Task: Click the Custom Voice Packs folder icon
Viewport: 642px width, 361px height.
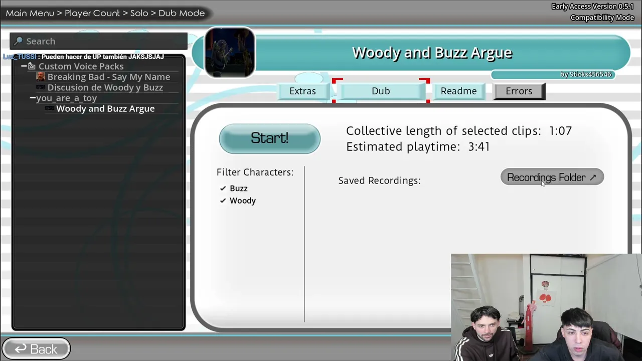Action: [32, 66]
